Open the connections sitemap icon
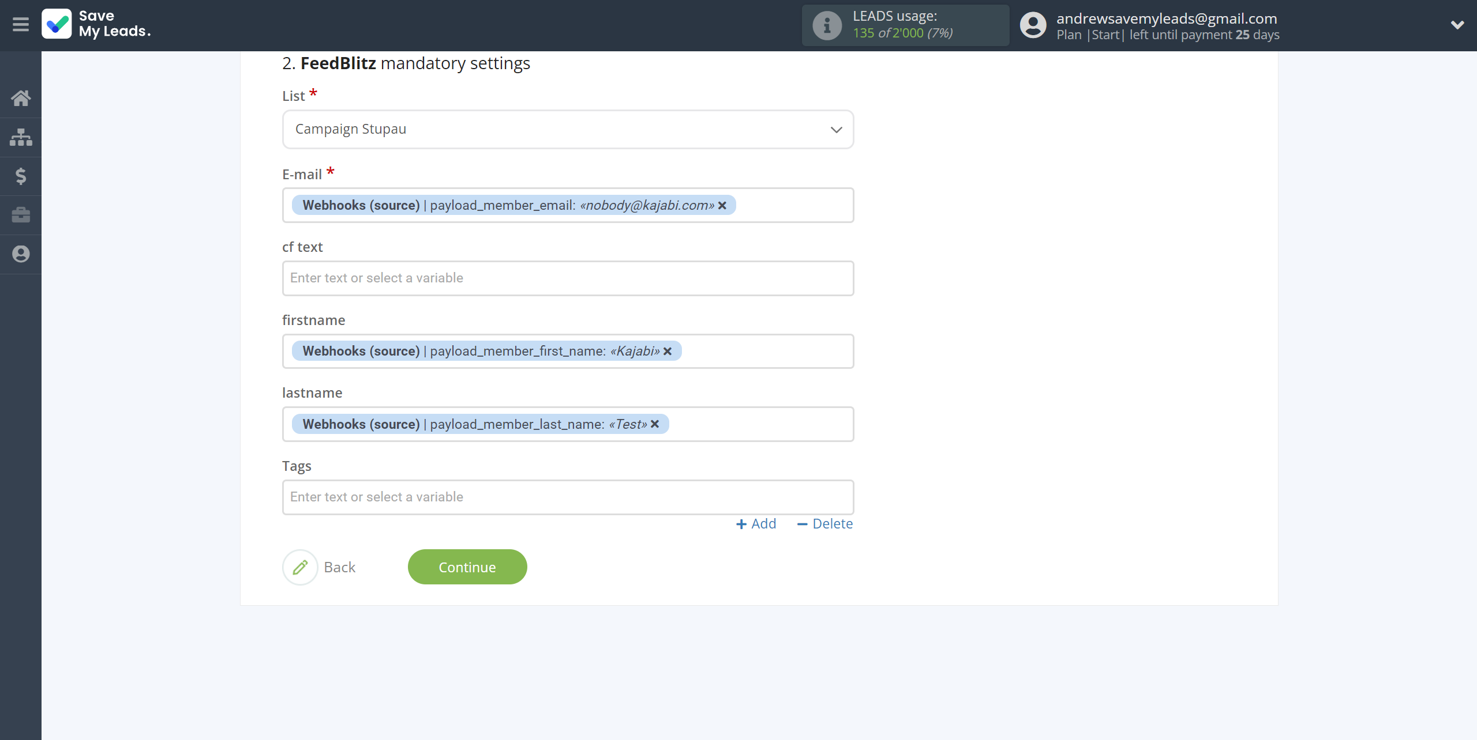 (21, 137)
